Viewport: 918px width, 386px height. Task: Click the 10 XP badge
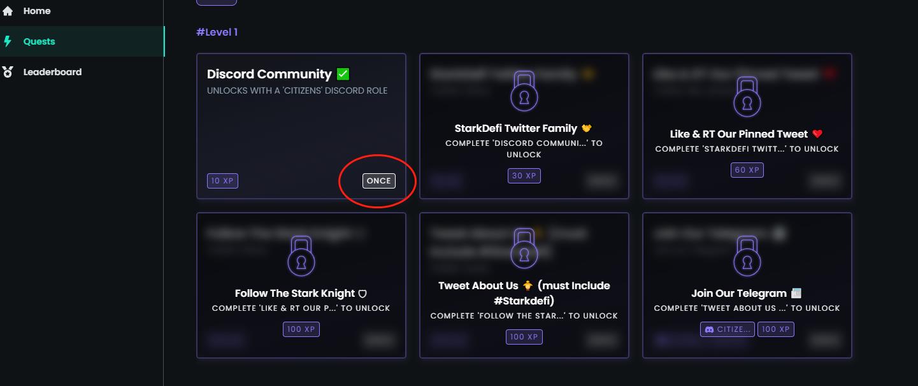click(222, 181)
